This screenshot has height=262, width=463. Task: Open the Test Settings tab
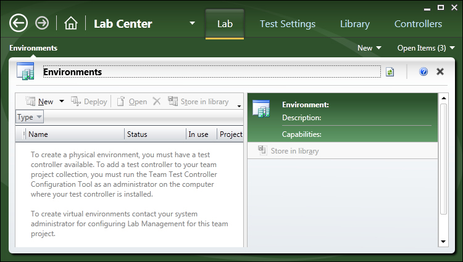tap(288, 24)
